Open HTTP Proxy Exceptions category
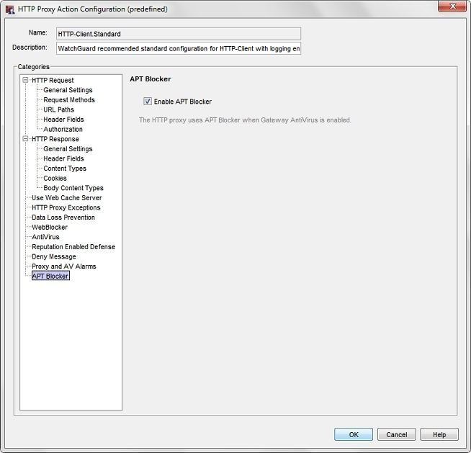The image size is (471, 453). click(x=66, y=207)
